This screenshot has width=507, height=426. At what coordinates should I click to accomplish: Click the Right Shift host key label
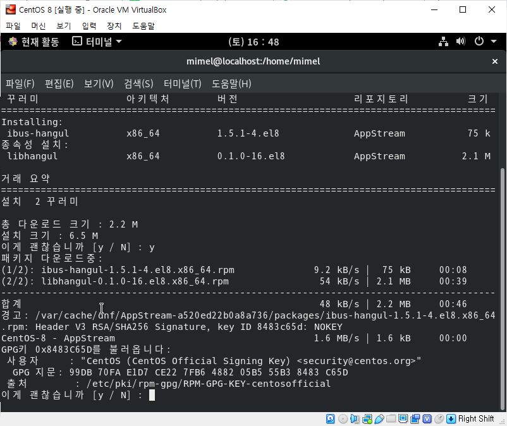click(x=475, y=419)
